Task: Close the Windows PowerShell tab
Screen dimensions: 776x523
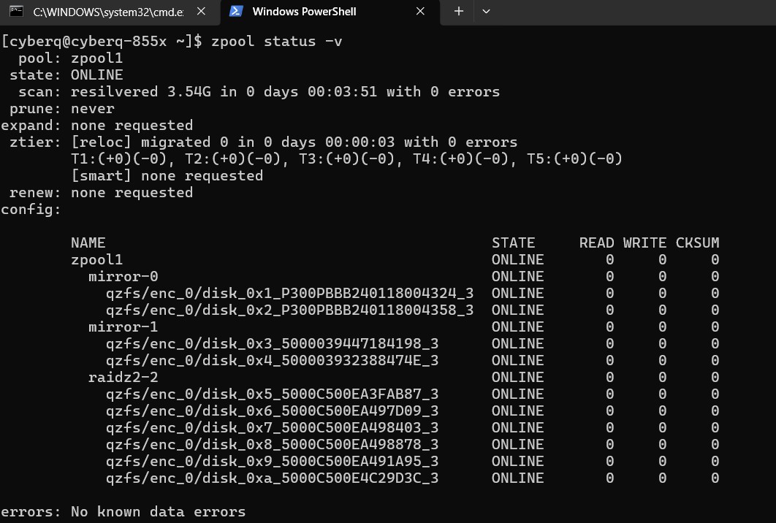Action: 420,12
